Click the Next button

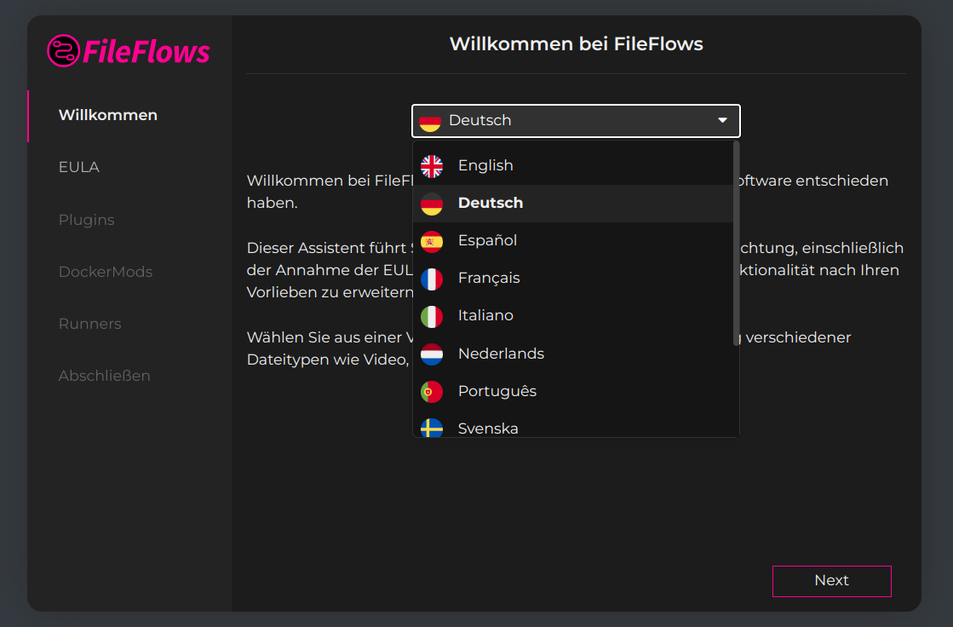pyautogui.click(x=831, y=581)
